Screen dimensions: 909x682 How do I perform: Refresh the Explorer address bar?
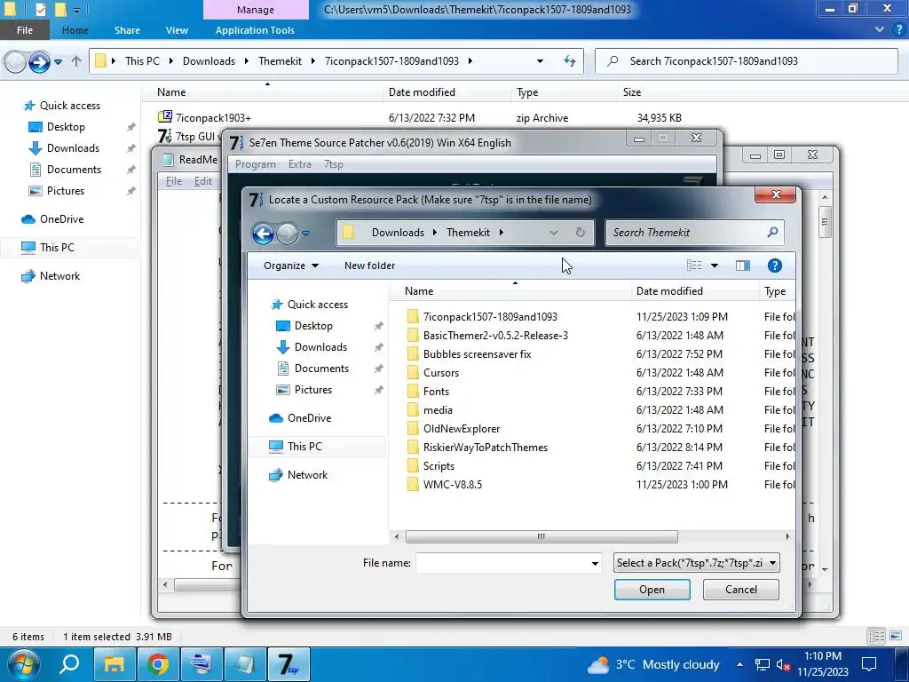point(570,61)
